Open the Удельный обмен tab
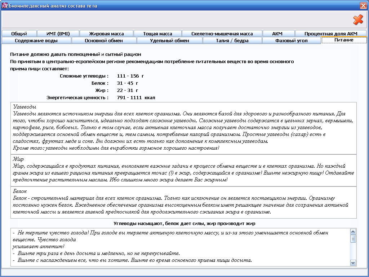The width and height of the screenshot is (369, 277). 169,40
